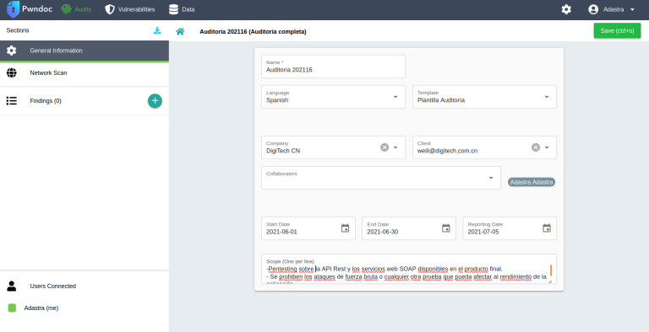Expand the Template dropdown

click(547, 97)
